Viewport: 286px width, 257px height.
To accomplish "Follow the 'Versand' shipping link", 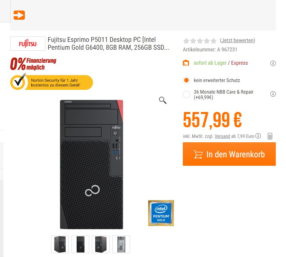I will coord(222,136).
